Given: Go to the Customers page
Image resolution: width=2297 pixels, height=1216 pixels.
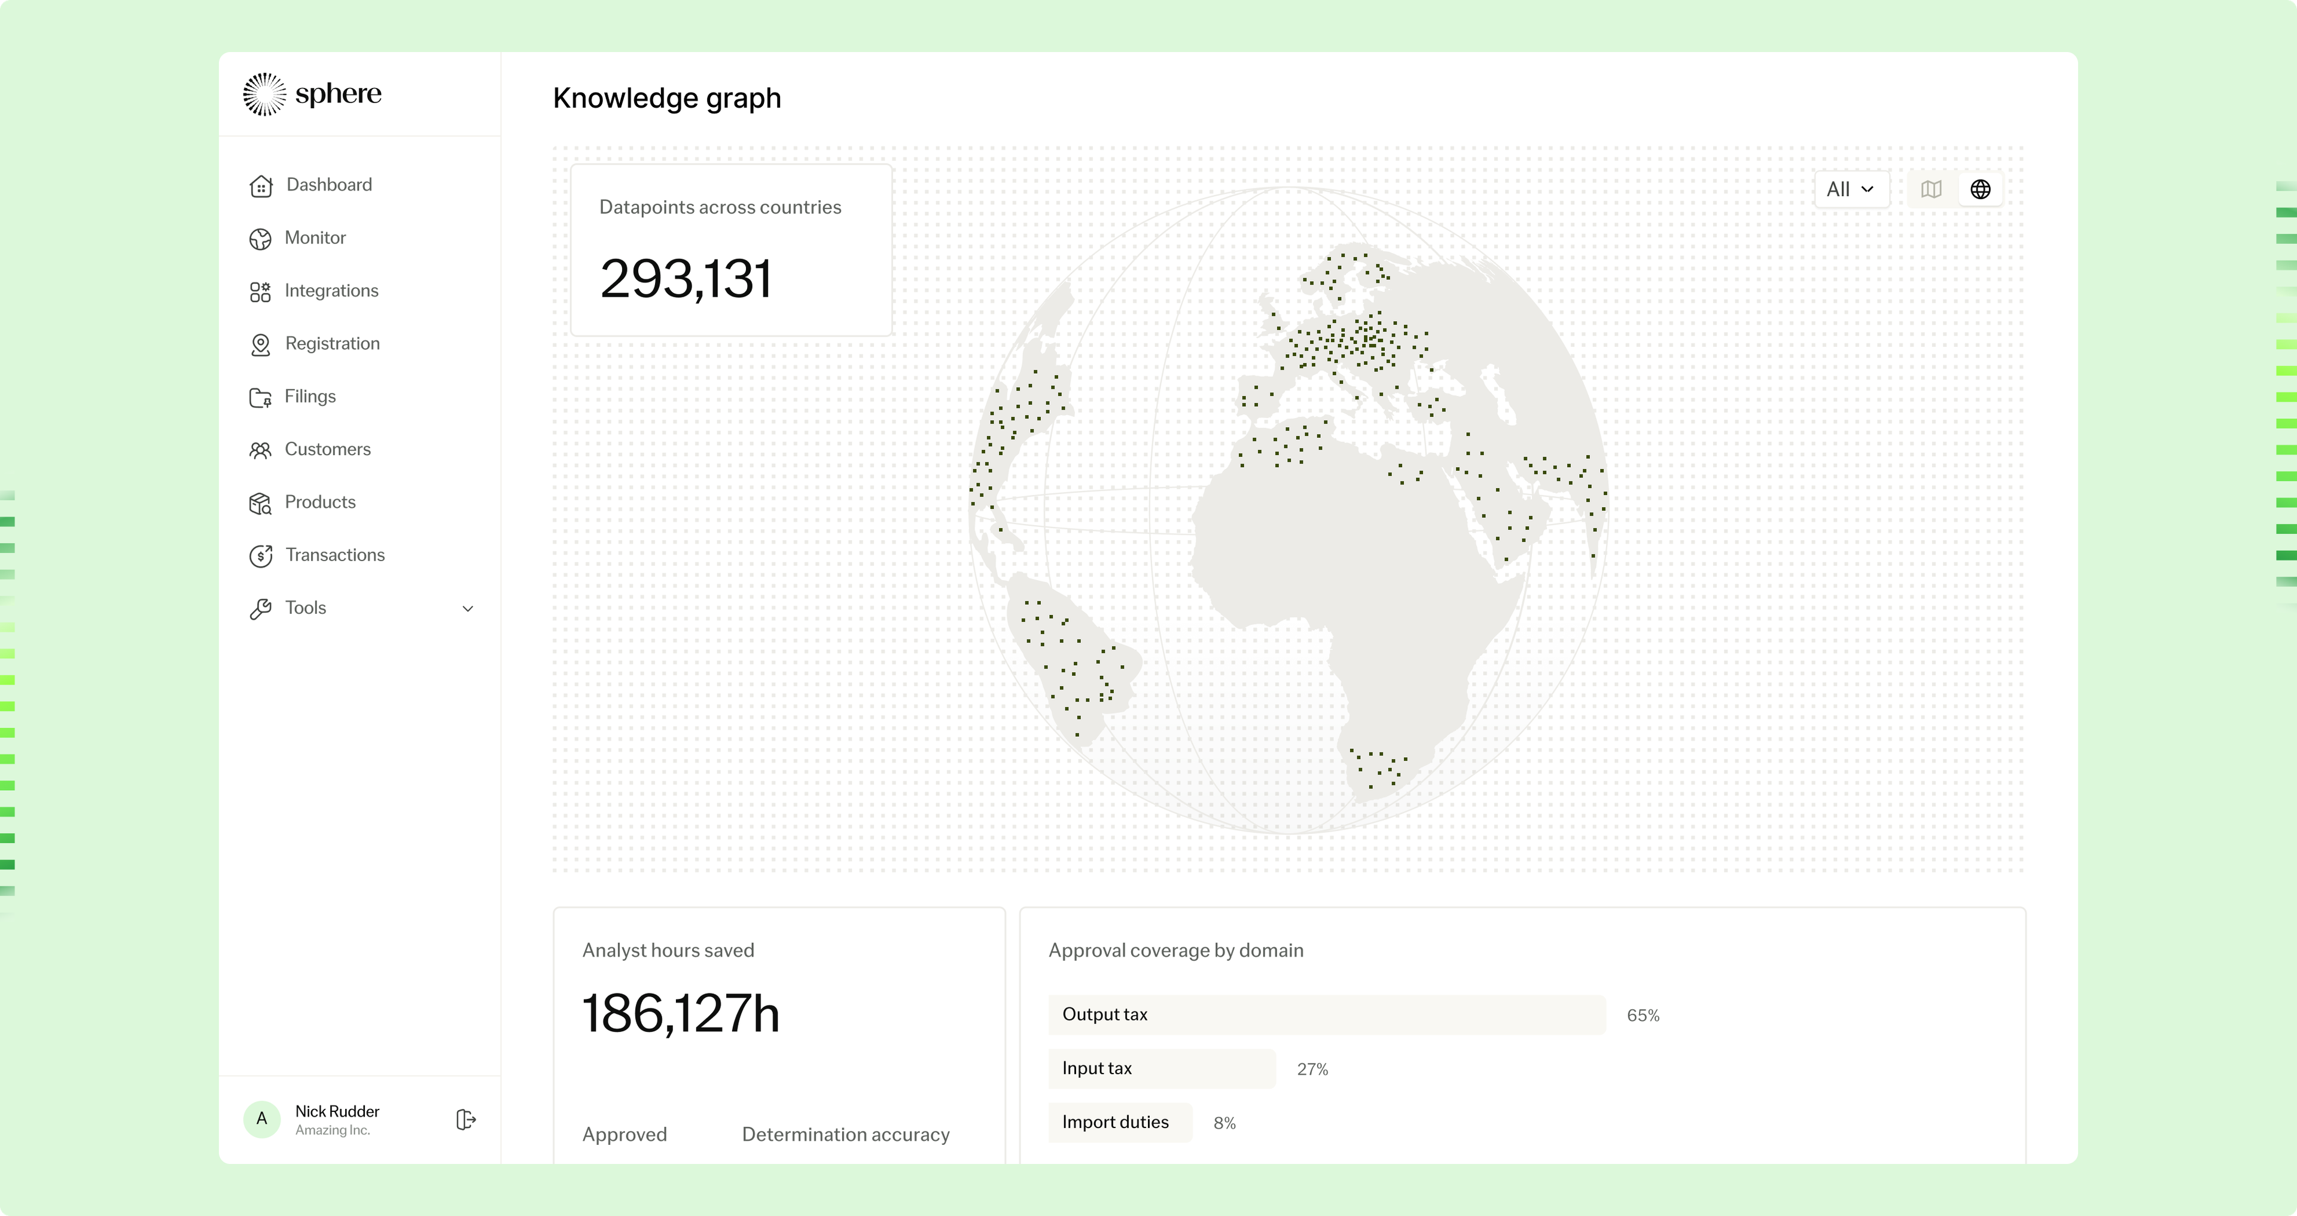Looking at the screenshot, I should [327, 449].
